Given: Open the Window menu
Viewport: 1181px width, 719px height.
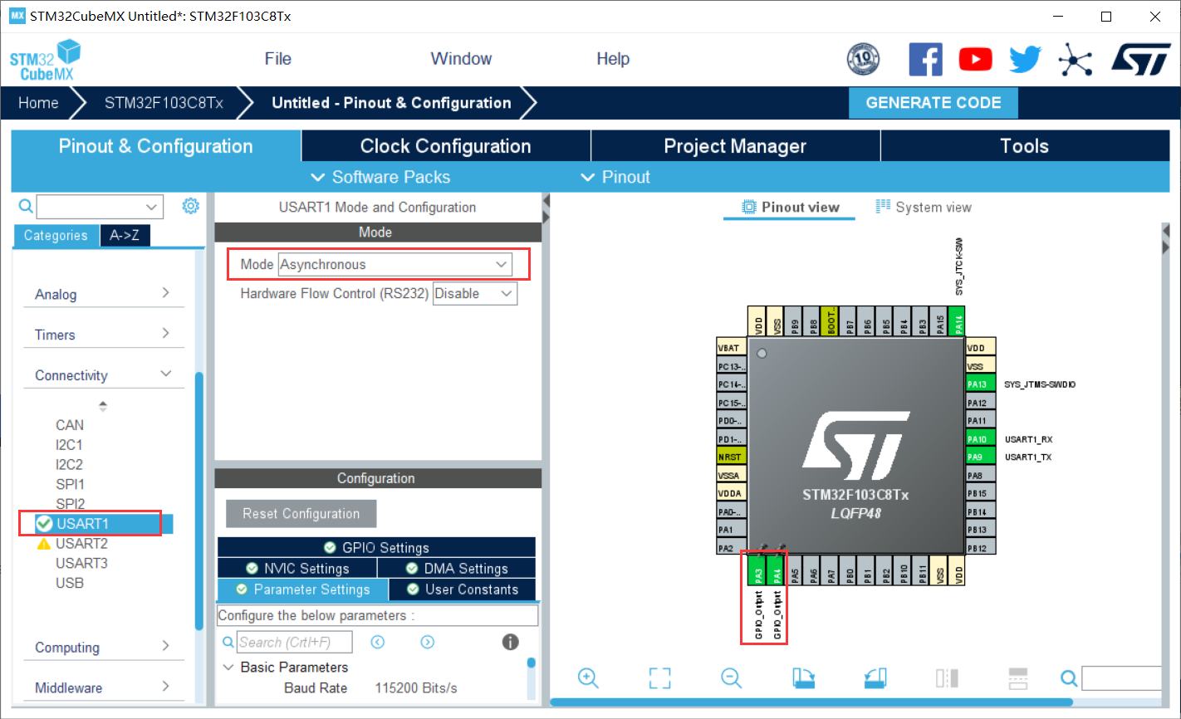Looking at the screenshot, I should pyautogui.click(x=461, y=59).
